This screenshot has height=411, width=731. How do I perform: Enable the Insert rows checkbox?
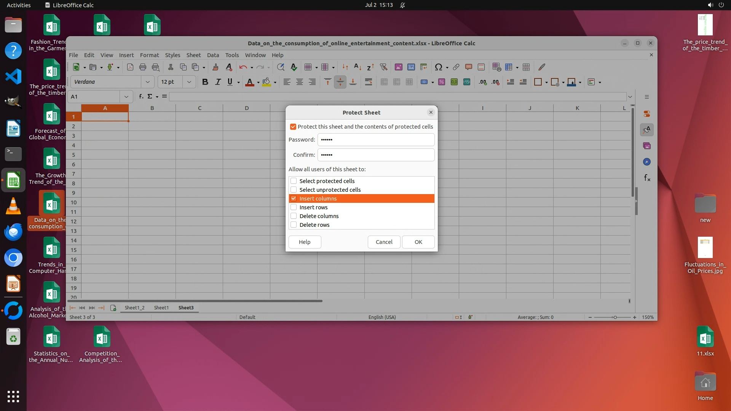click(294, 207)
